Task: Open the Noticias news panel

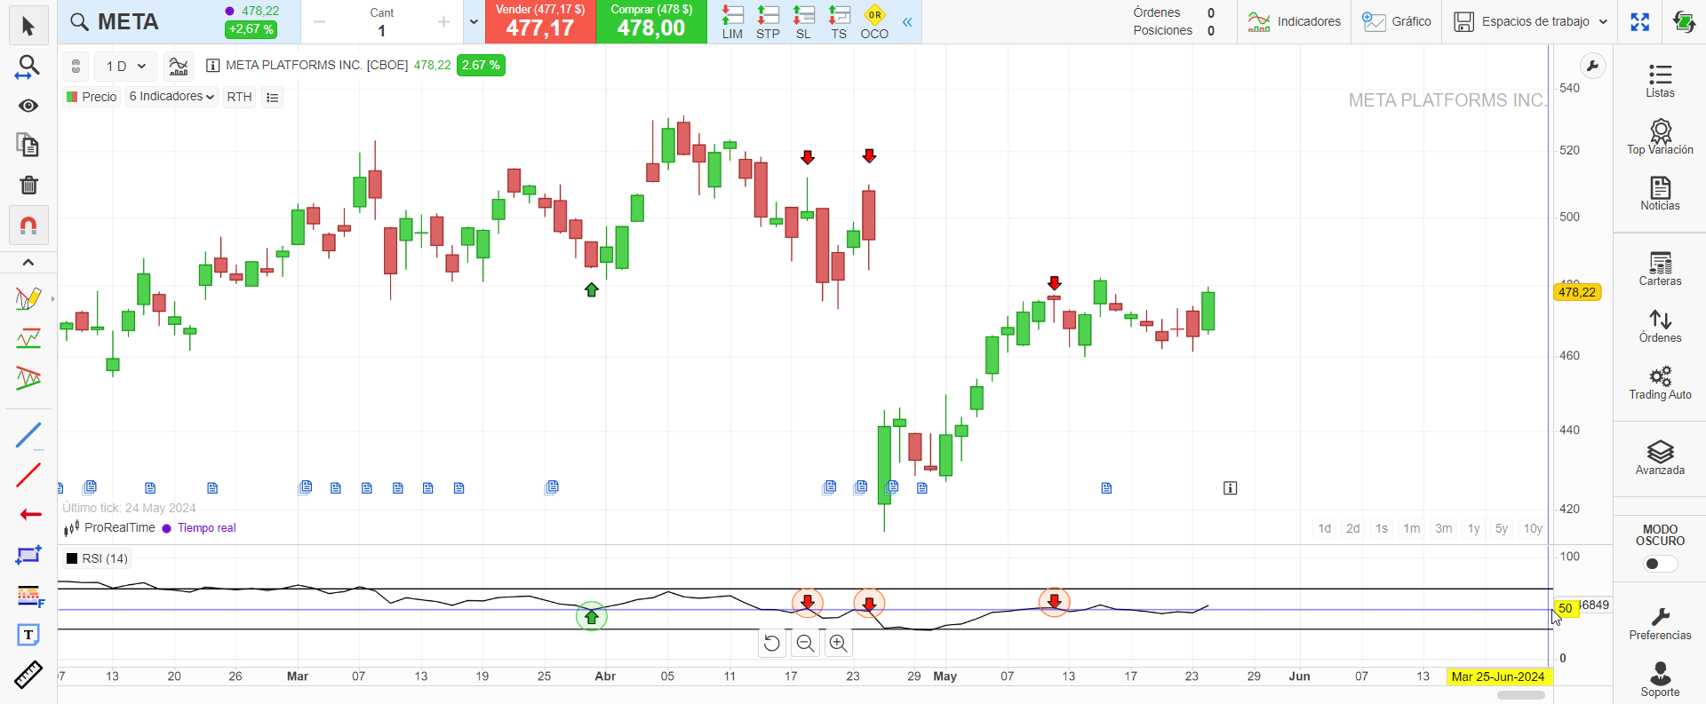Action: [x=1660, y=194]
